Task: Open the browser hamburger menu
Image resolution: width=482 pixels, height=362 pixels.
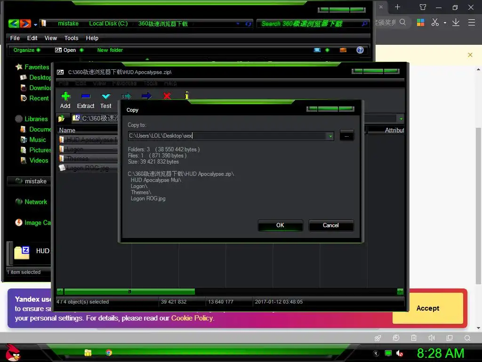Action: (x=472, y=22)
